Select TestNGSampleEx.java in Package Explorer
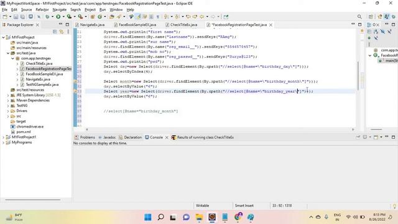This screenshot has width=398, height=224. click(42, 85)
